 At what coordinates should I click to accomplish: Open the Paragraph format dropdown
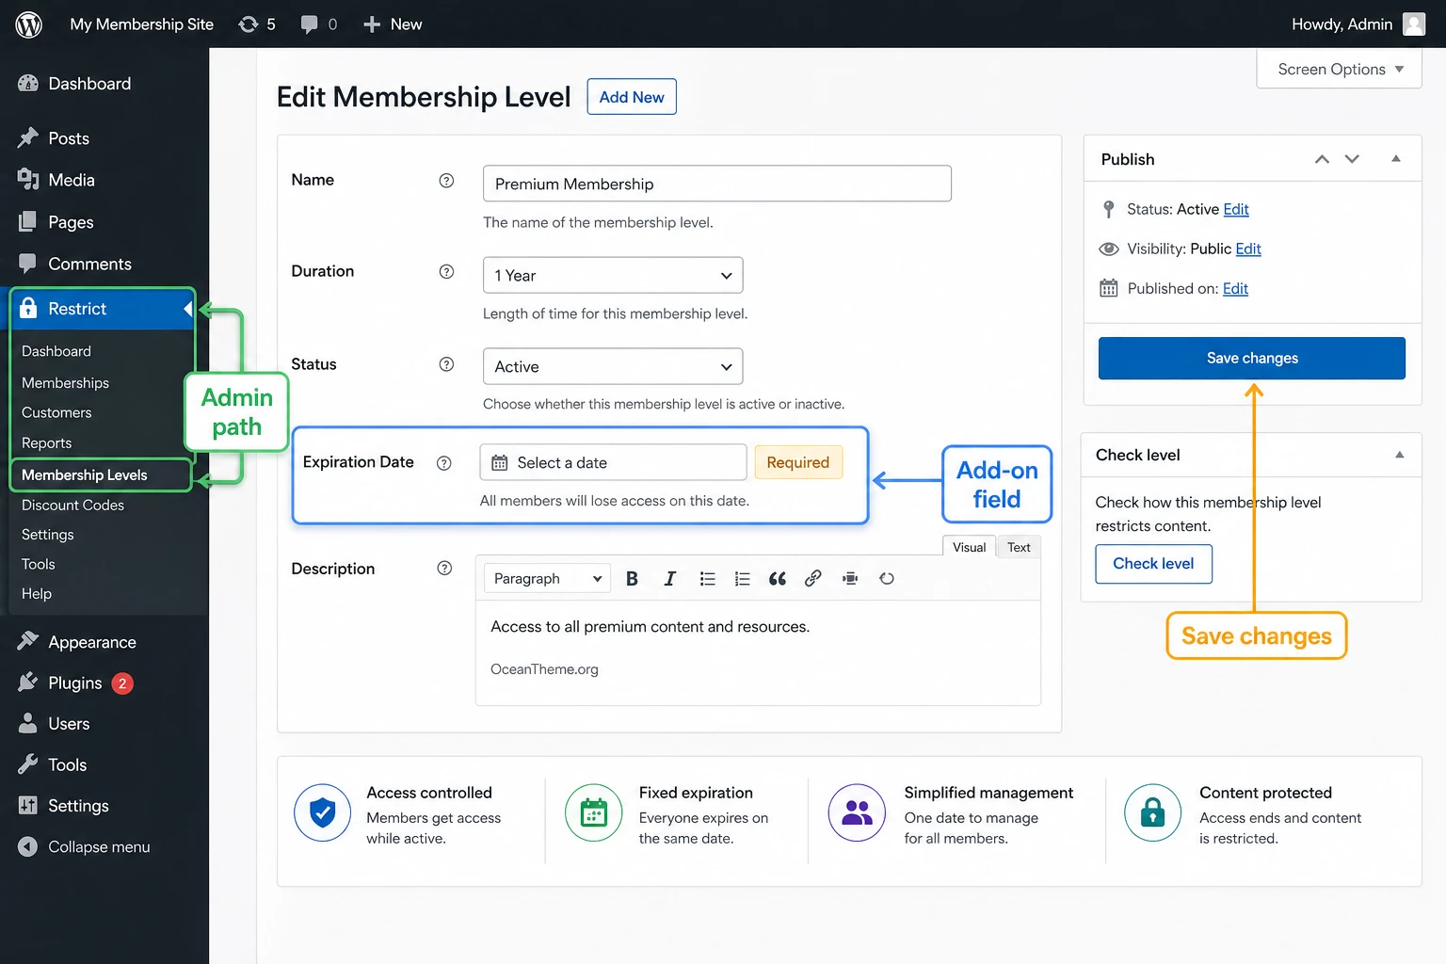pyautogui.click(x=547, y=579)
